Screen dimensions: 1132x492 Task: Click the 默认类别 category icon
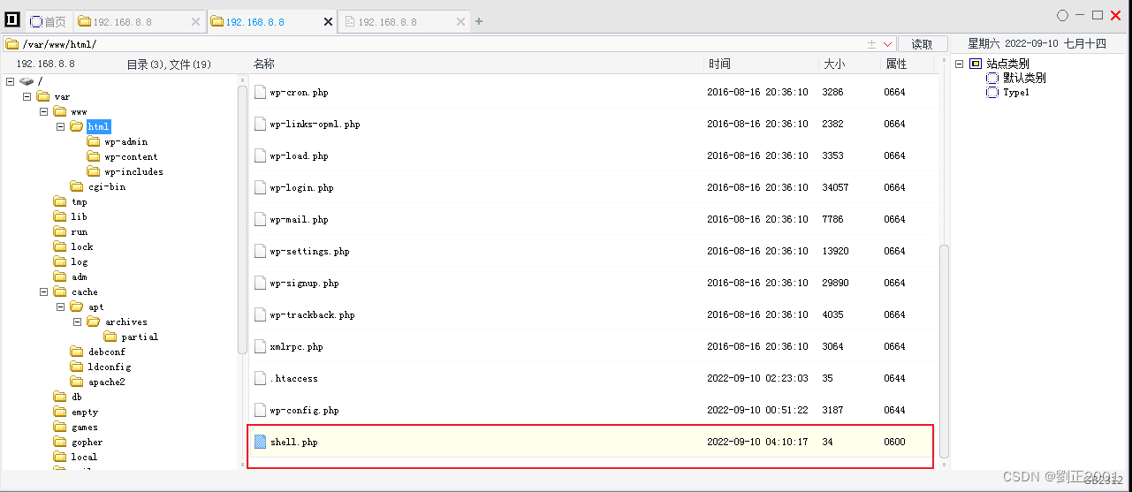coord(992,78)
